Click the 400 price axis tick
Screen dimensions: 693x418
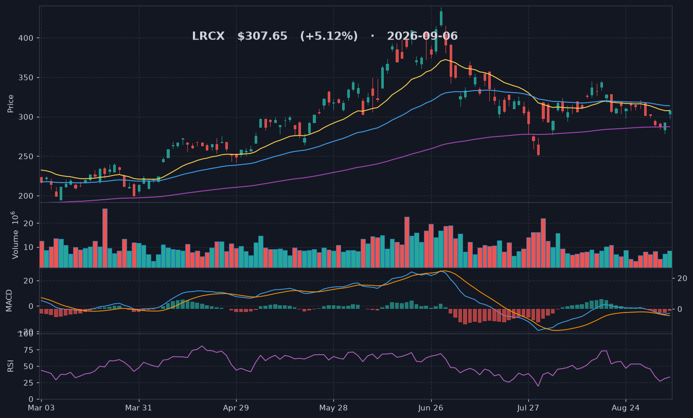27,38
